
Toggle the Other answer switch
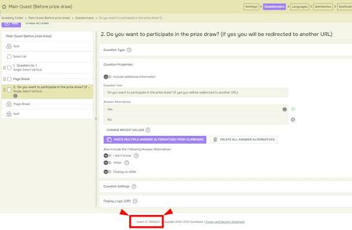pos(108,163)
